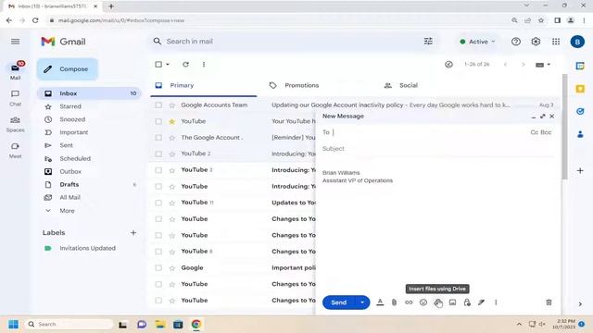Open the Settings gear icon
This screenshot has height=333, width=593.
(536, 42)
